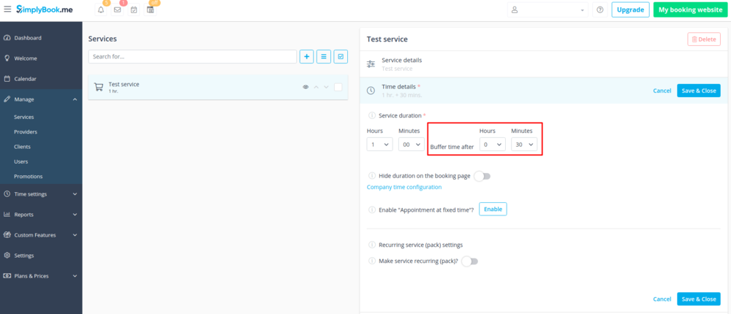Image resolution: width=731 pixels, height=314 pixels.
Task: Click the select-all check icon in Services
Action: tap(341, 56)
